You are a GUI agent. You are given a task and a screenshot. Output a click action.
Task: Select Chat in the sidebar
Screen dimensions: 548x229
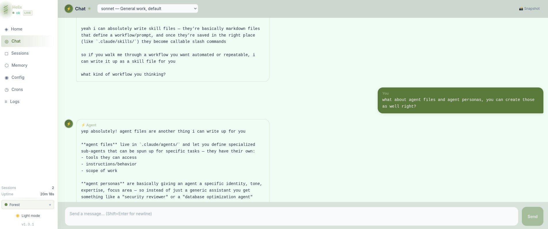point(28,41)
